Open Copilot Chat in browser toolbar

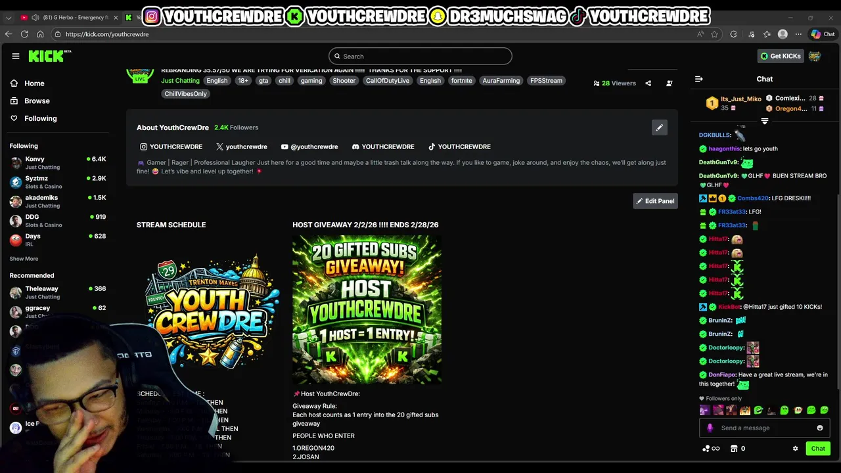(x=823, y=34)
